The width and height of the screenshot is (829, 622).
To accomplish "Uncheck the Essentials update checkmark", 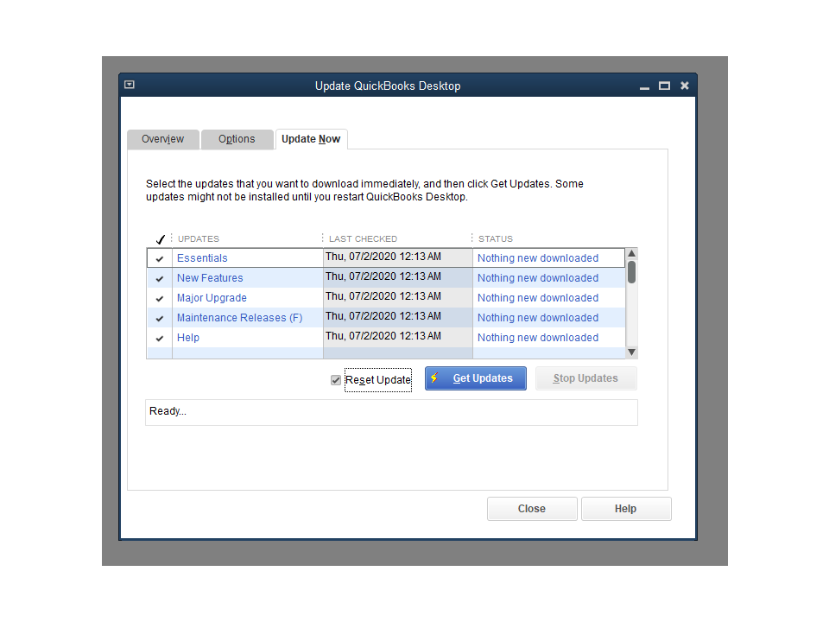I will (160, 258).
